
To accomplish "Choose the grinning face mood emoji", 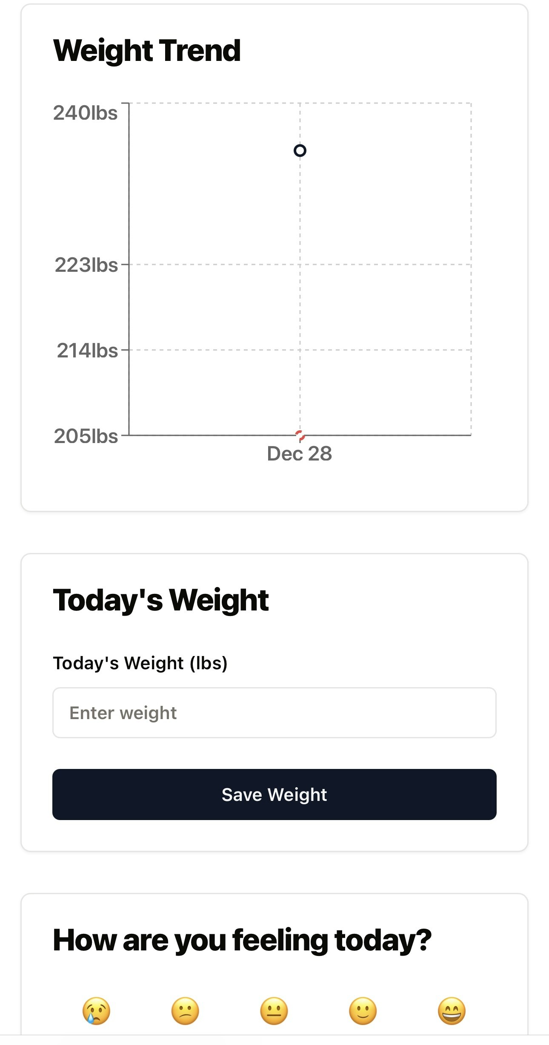I will tap(452, 1010).
